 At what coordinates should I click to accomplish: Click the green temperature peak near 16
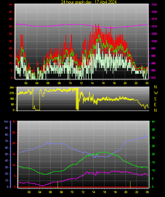coord(104,152)
